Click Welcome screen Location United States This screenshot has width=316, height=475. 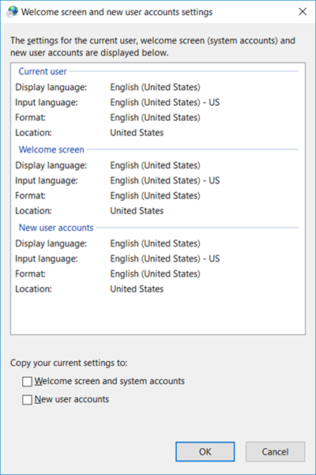click(x=137, y=211)
